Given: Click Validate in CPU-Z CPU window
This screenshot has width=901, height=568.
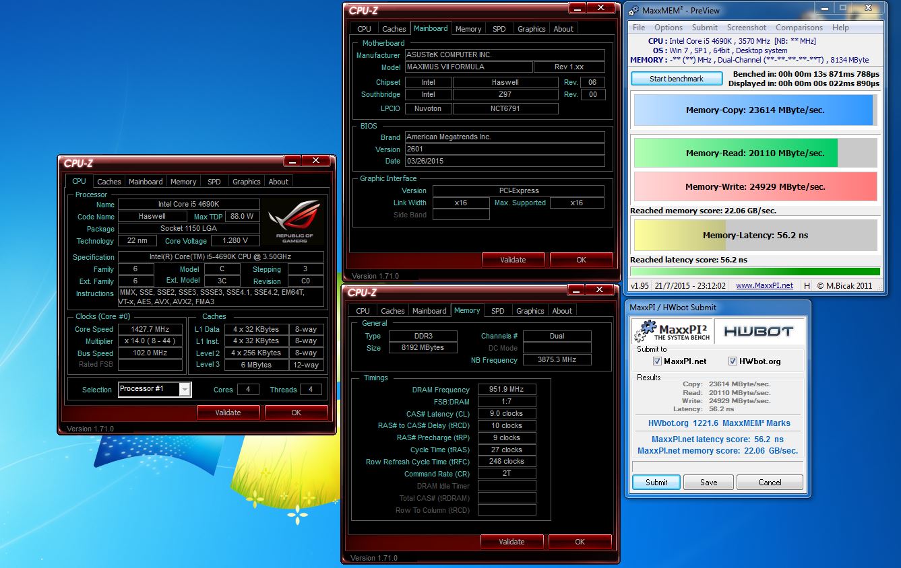Looking at the screenshot, I should coord(228,413).
